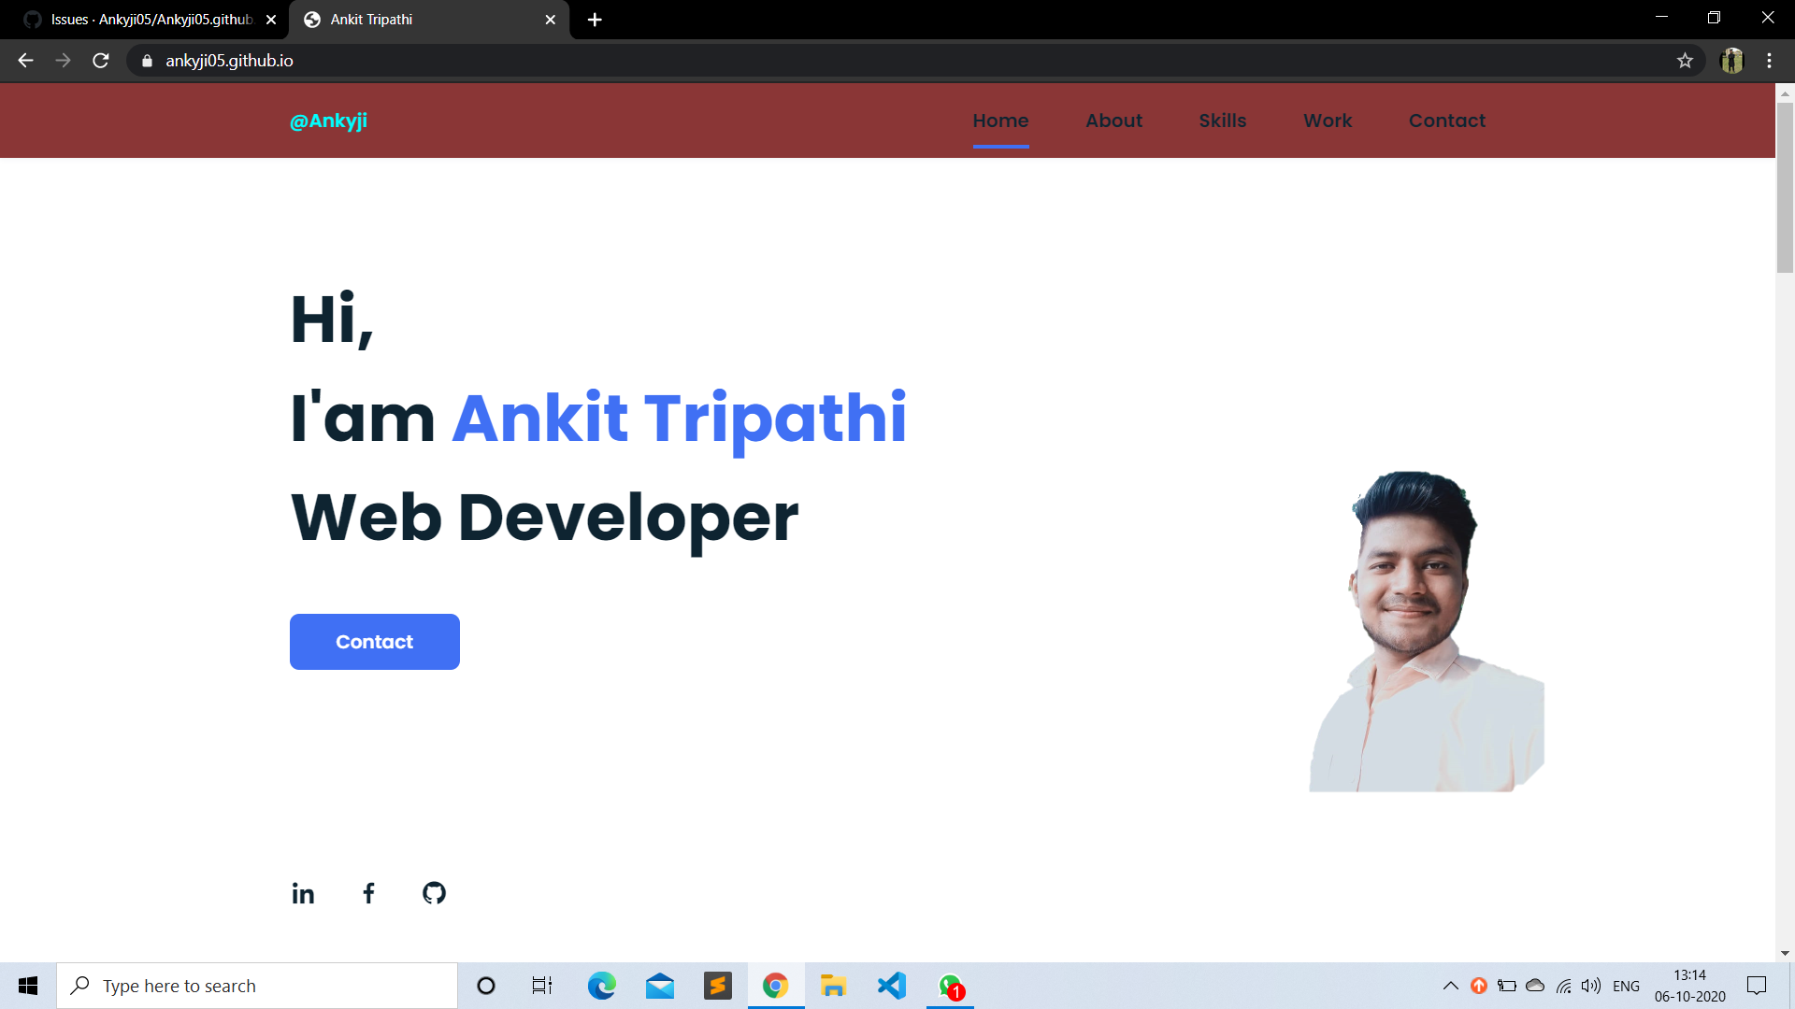1795x1009 pixels.
Task: Open the LinkedIn social icon
Action: tap(303, 894)
